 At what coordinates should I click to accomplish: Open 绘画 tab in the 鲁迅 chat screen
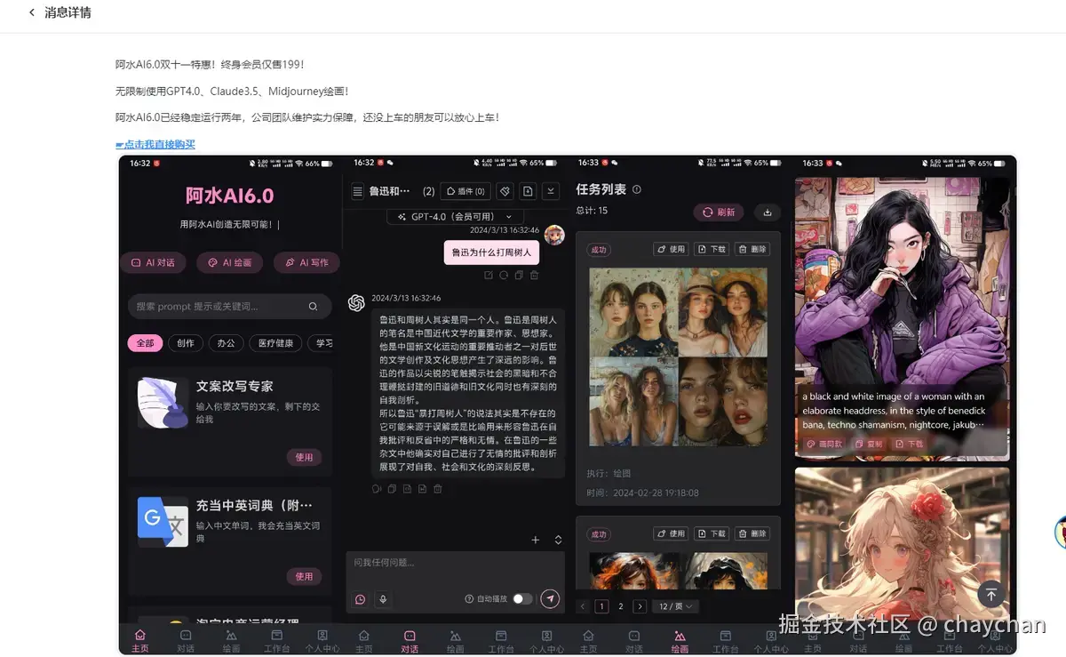(x=455, y=641)
